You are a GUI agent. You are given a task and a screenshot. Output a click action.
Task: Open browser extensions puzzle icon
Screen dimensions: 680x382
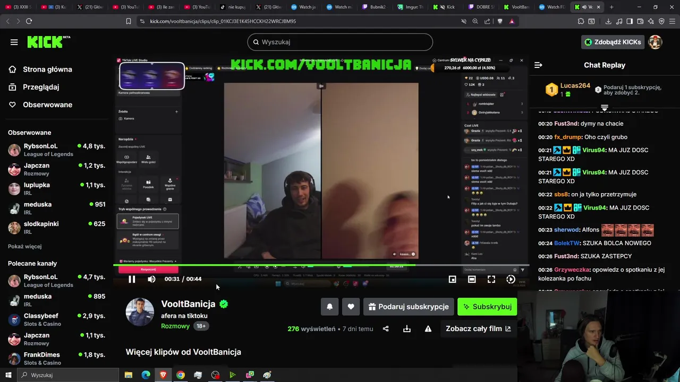(x=581, y=21)
